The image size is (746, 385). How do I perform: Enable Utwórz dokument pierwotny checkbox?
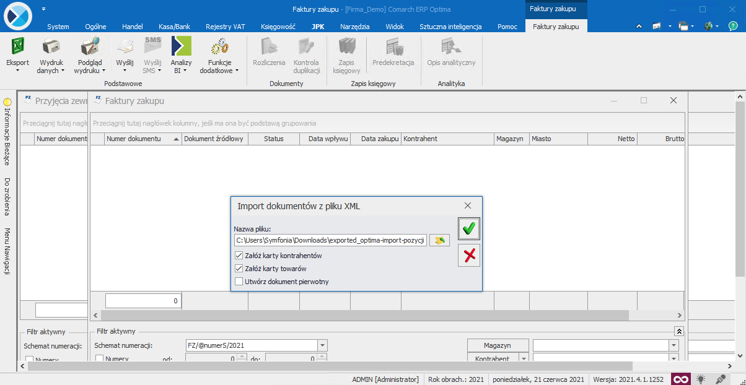239,282
